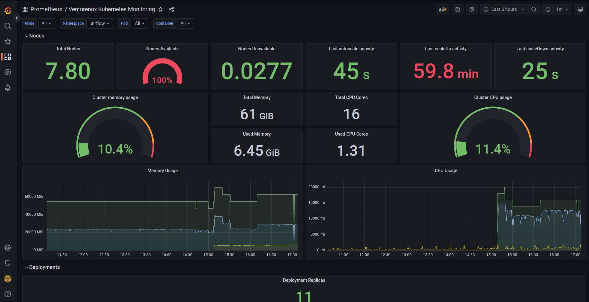Open Nodes Available panel title menu
589x302 pixels.
pos(162,49)
